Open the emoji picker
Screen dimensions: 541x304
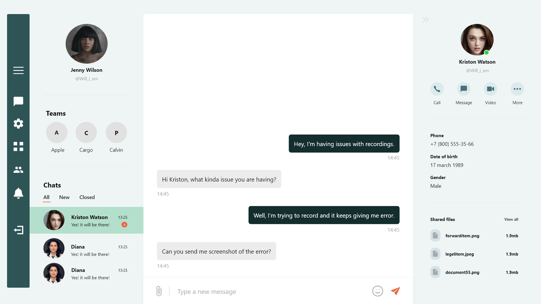tap(377, 291)
